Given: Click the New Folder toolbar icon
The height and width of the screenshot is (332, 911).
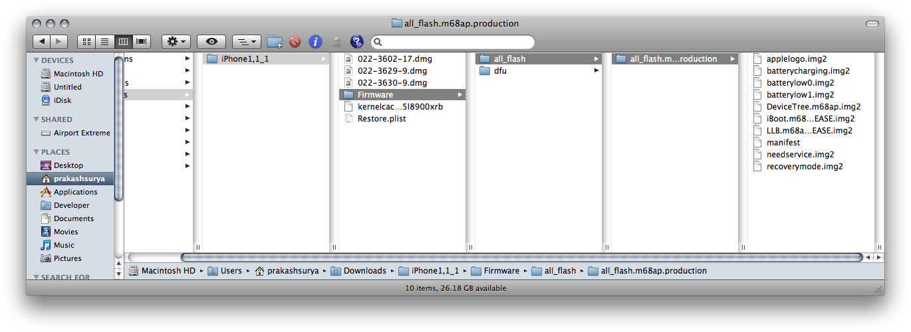Looking at the screenshot, I should 275,42.
